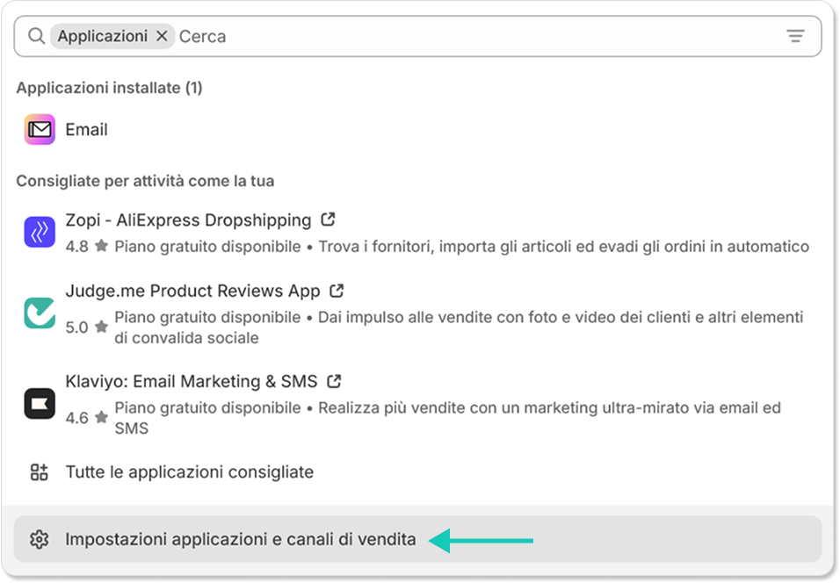Click external link icon beside Zopi

(x=328, y=220)
